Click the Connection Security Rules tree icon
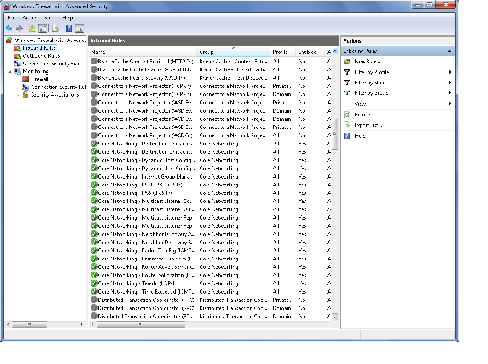The height and width of the screenshot is (364, 488). coord(17,64)
